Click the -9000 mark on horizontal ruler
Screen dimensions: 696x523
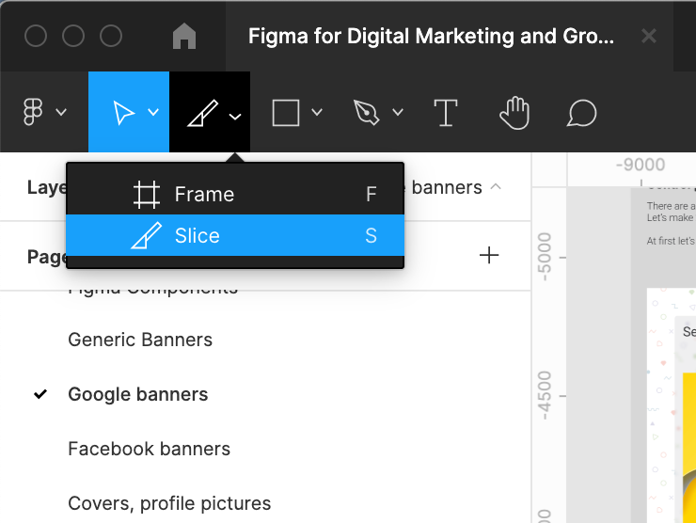[641, 165]
